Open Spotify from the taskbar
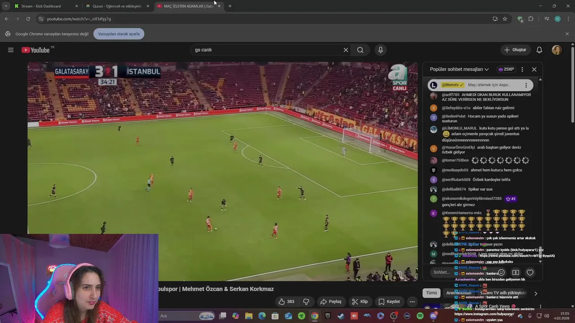 point(420,316)
